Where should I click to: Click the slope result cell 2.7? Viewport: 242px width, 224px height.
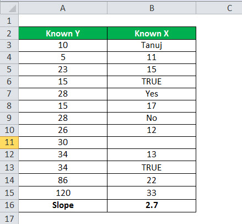152,206
